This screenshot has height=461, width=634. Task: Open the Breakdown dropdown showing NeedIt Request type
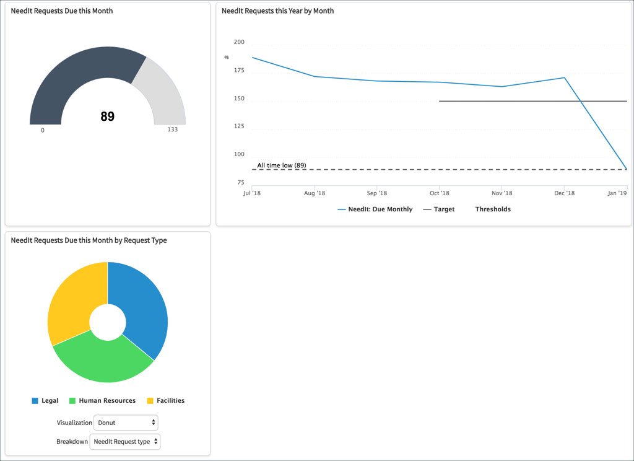click(124, 442)
